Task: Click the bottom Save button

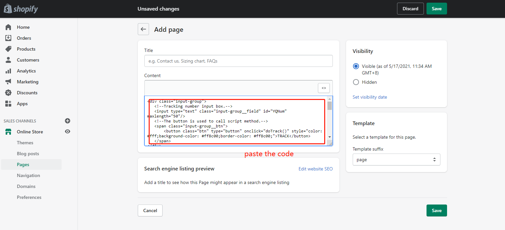Action: tap(436, 210)
